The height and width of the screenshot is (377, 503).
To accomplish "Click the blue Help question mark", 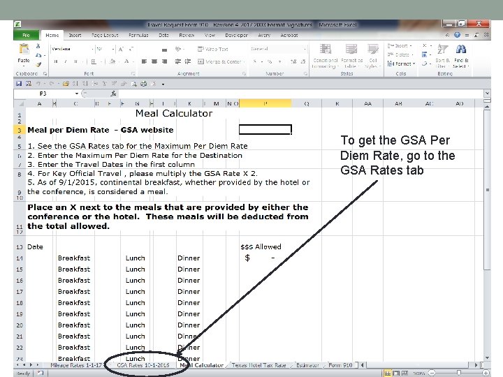I will coord(457,35).
